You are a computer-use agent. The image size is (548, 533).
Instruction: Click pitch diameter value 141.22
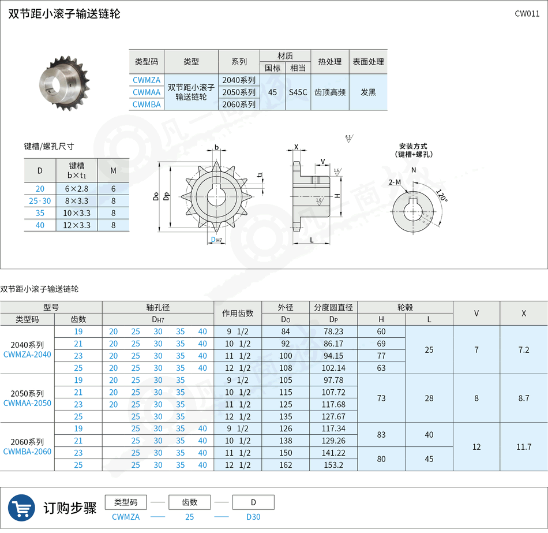(333, 453)
